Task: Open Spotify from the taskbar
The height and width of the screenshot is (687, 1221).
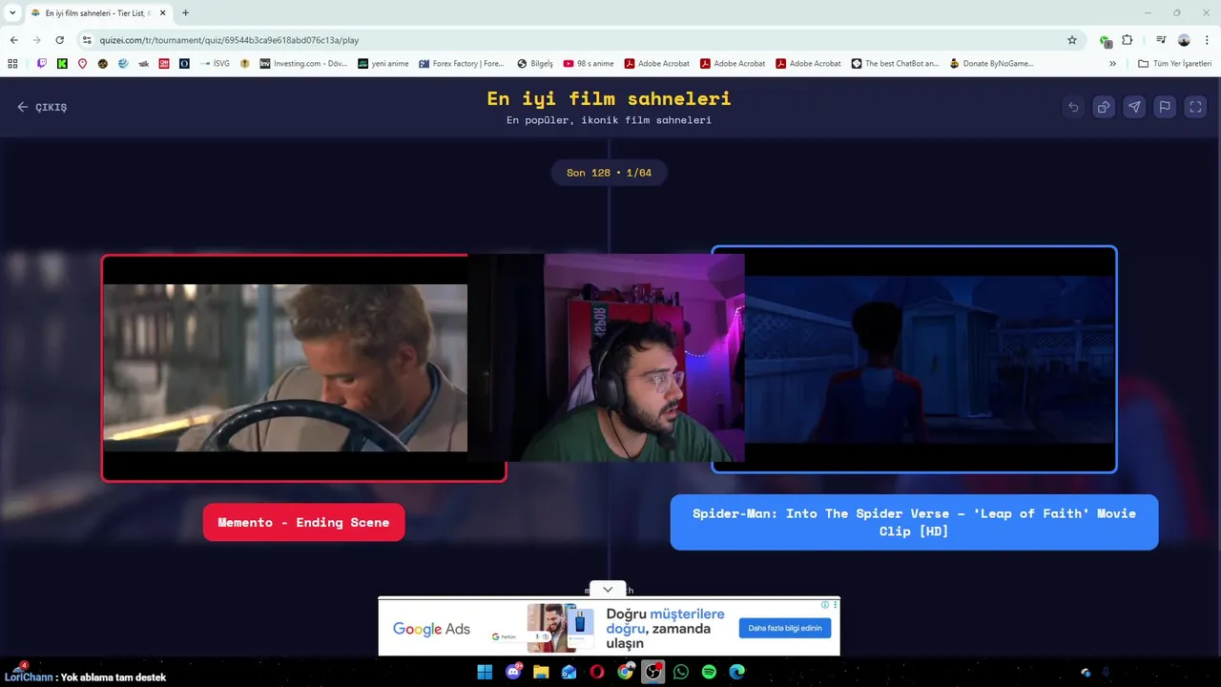Action: tap(709, 672)
